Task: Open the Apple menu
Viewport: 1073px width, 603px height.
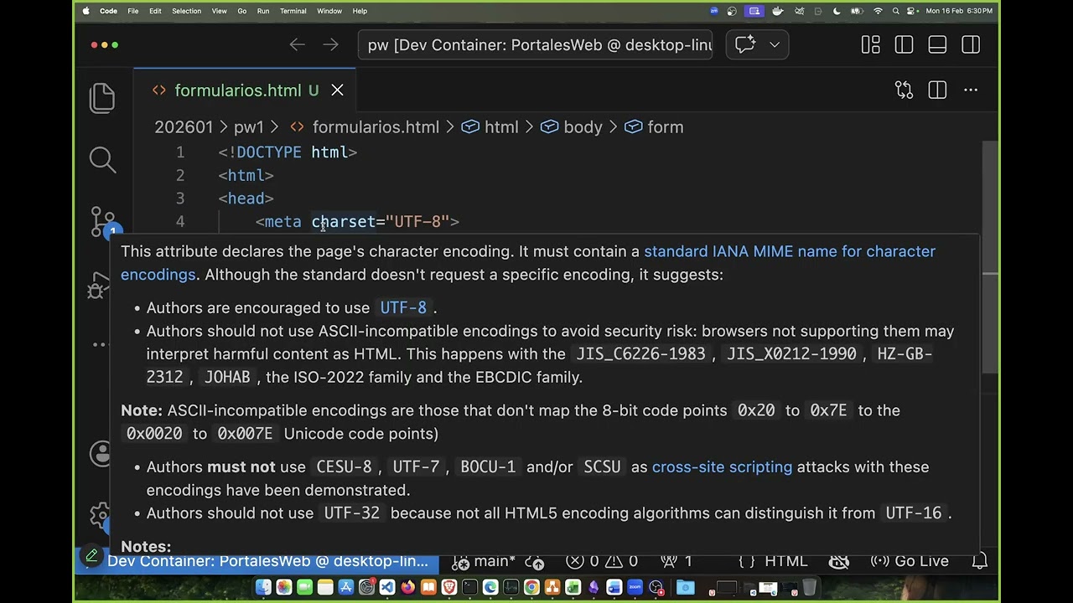Action: [x=86, y=11]
